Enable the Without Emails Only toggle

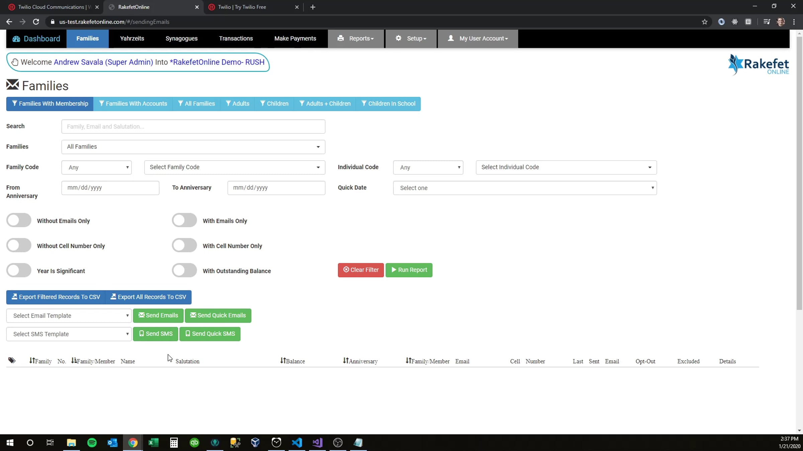point(19,220)
